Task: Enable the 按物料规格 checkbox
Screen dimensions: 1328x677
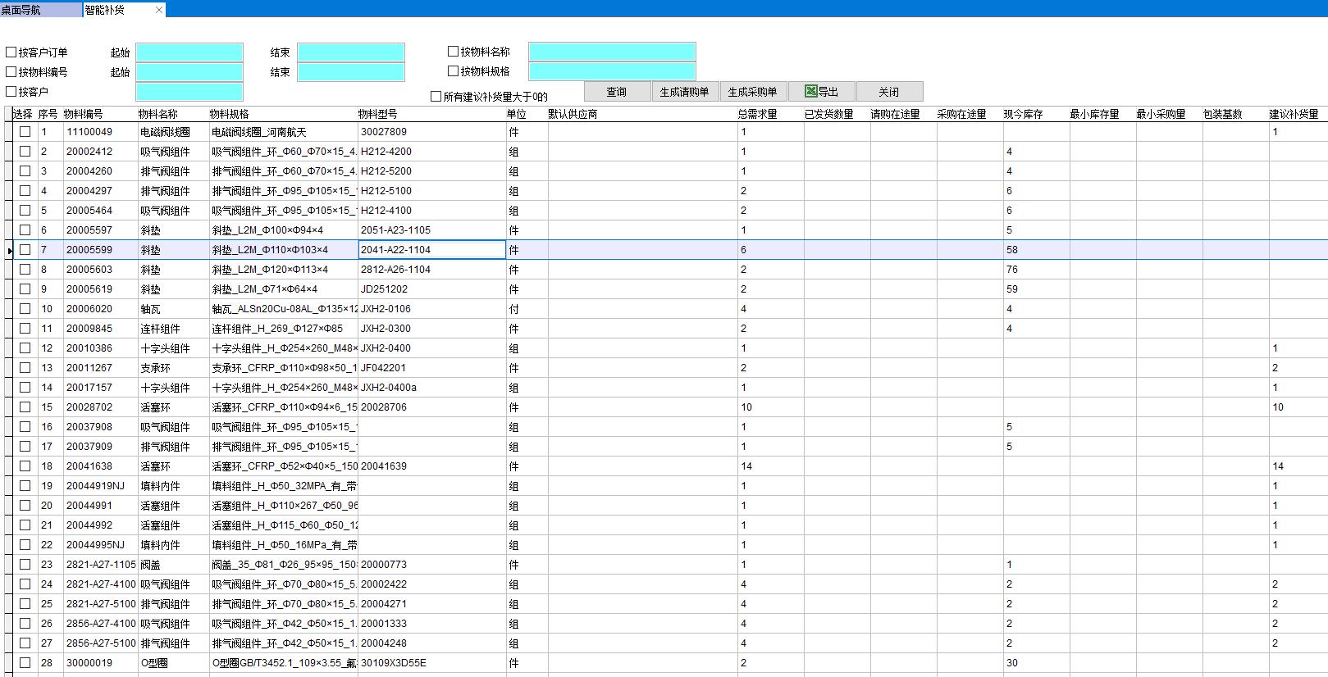Action: click(453, 71)
